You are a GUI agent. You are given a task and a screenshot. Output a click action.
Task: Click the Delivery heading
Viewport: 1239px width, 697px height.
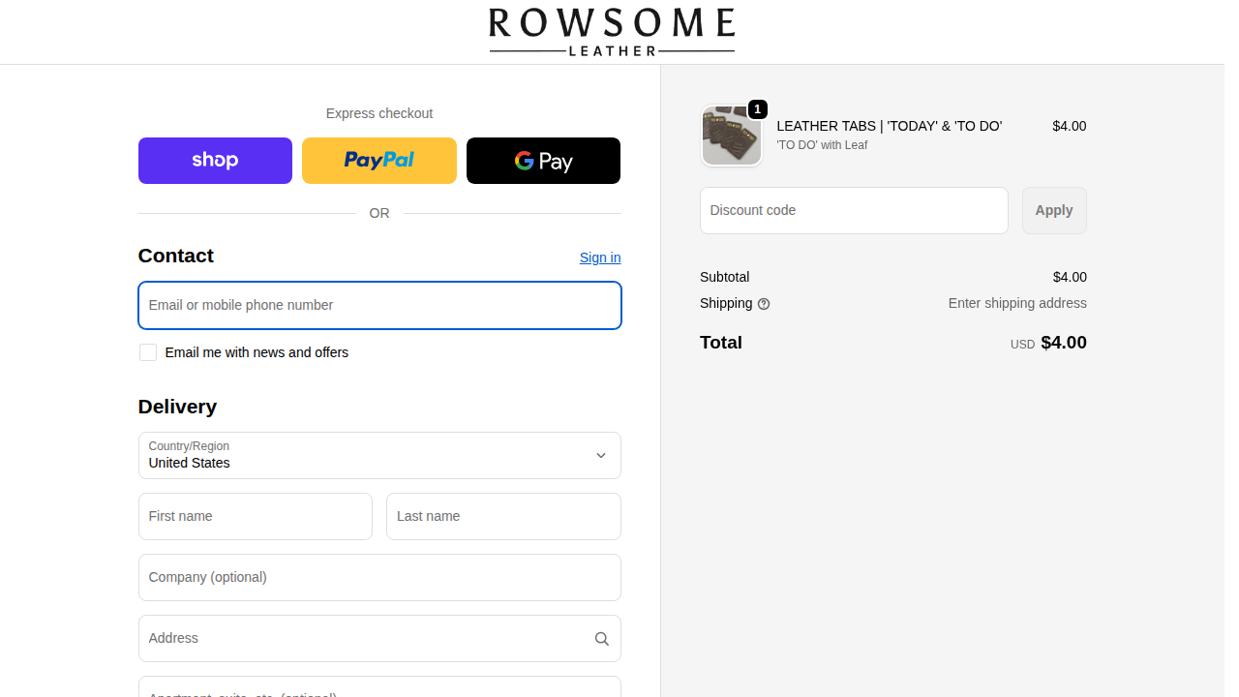click(177, 407)
